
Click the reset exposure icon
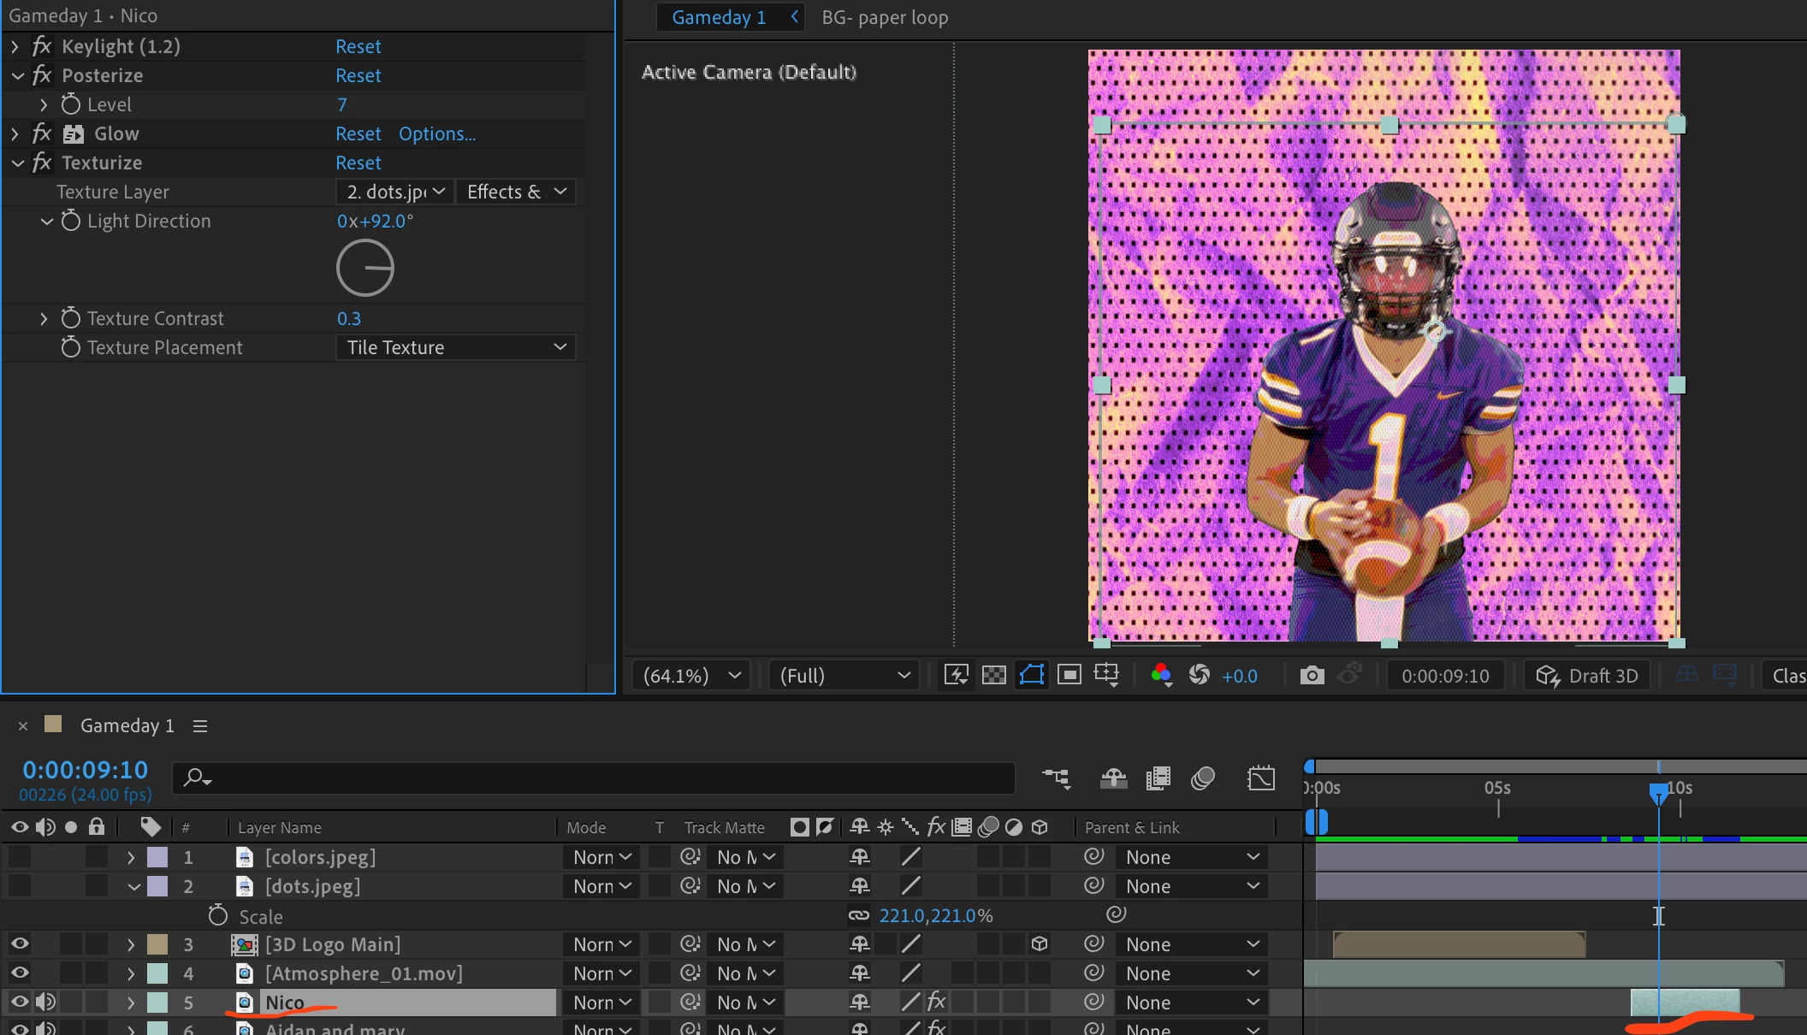point(1200,676)
